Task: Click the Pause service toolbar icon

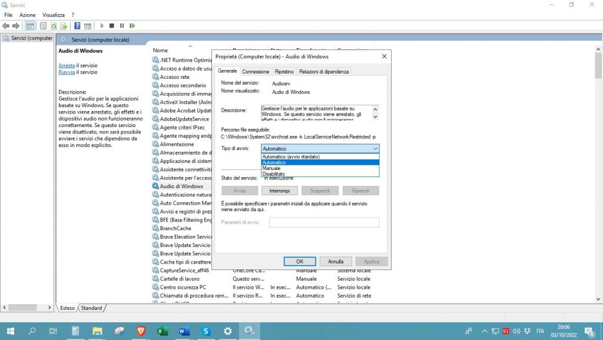Action: click(122, 26)
